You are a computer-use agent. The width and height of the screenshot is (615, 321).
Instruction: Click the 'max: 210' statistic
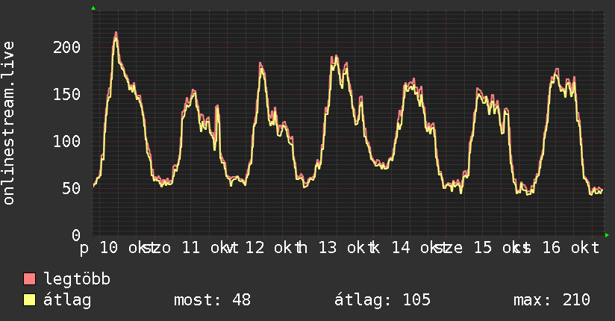pyautogui.click(x=552, y=300)
